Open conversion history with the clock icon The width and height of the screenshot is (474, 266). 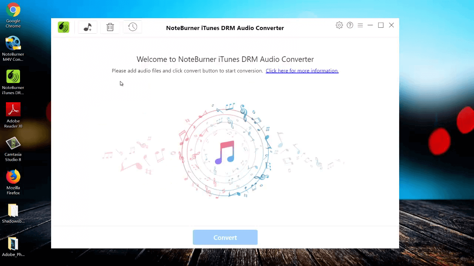pos(133,27)
